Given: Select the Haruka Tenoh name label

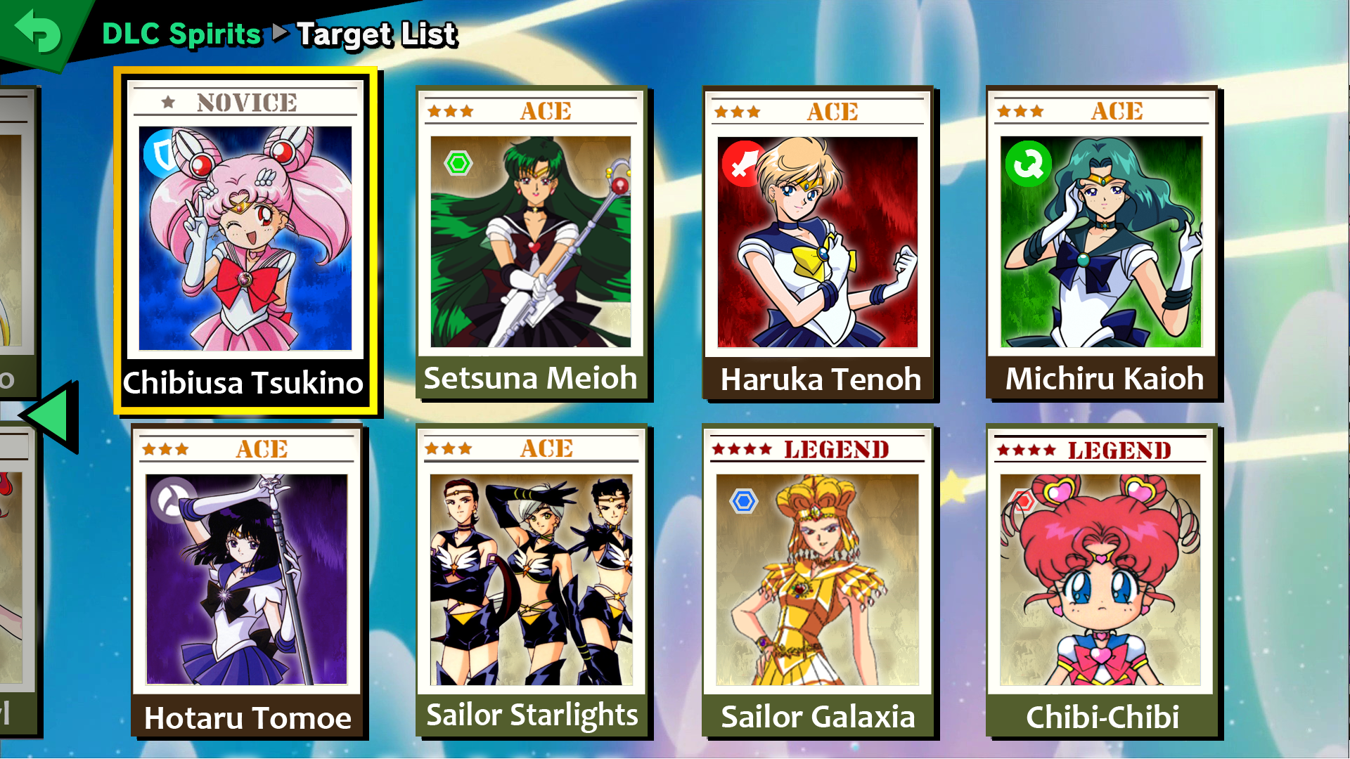Looking at the screenshot, I should coord(821,379).
